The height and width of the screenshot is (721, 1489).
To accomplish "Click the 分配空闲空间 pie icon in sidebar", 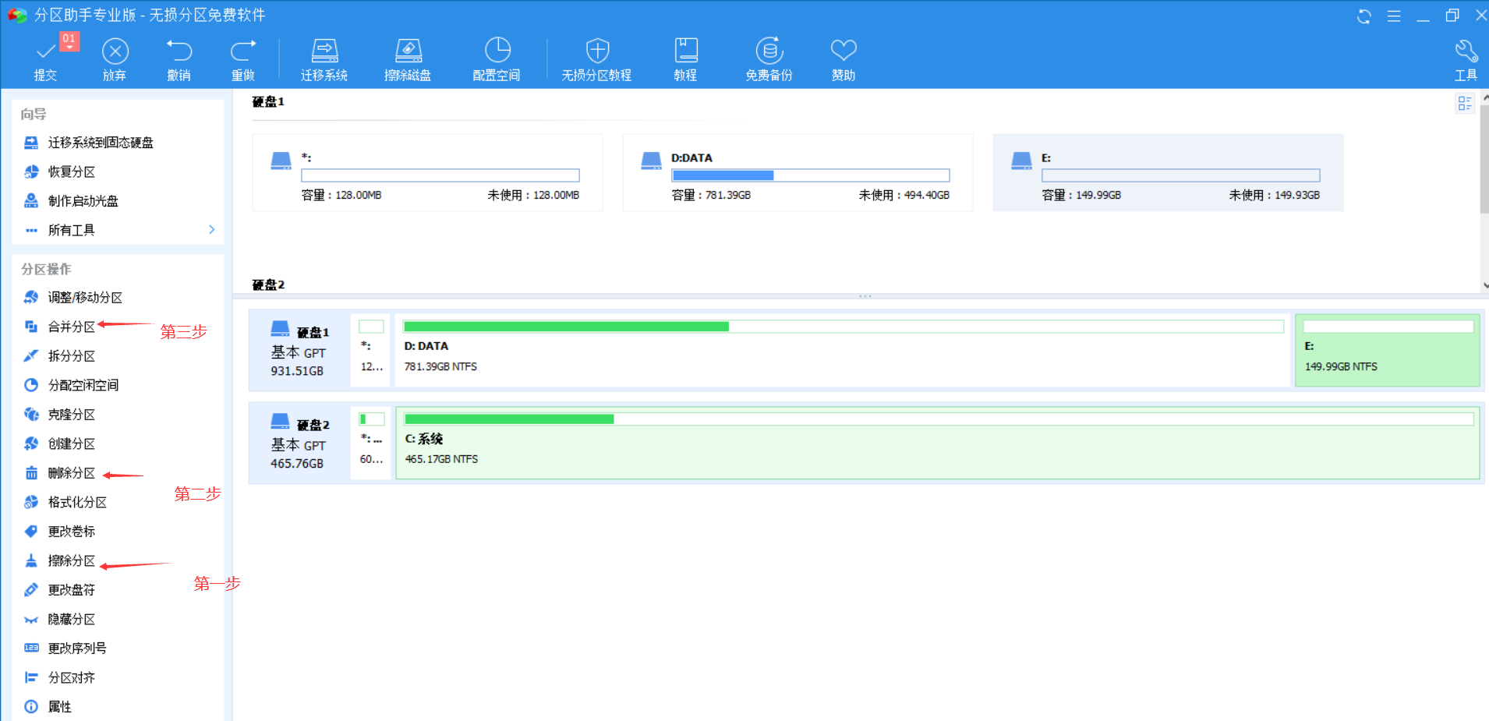I will pyautogui.click(x=31, y=385).
